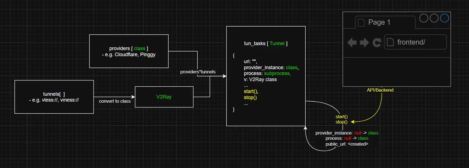
Task: Click the page icon in the frontend/ address bar
Action: coord(390,42)
